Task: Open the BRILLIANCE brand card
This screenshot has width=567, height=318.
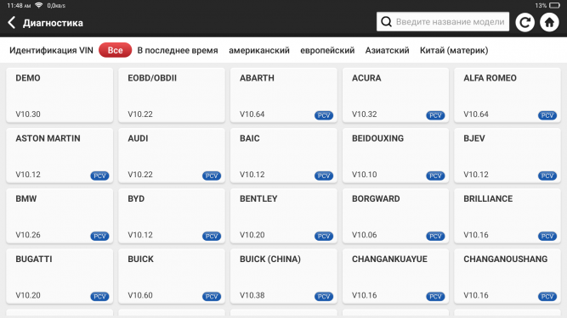Action: click(507, 216)
